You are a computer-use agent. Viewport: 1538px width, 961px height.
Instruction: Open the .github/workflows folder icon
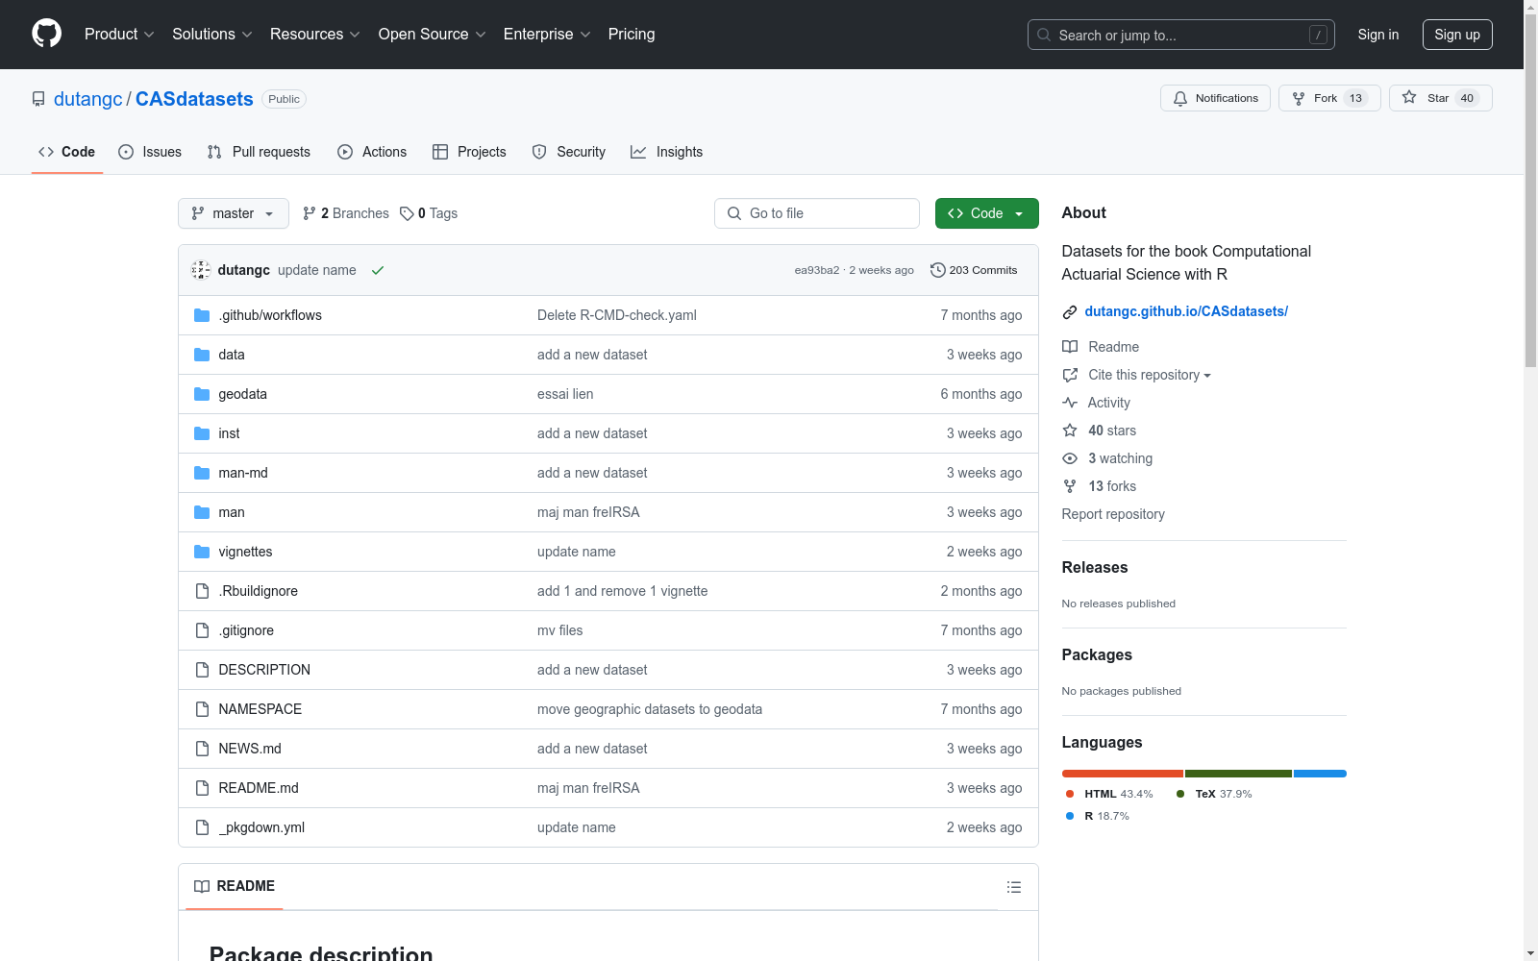(x=202, y=315)
